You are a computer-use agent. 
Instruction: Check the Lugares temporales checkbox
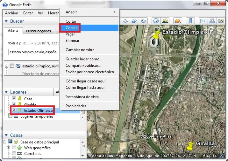tap(10, 116)
